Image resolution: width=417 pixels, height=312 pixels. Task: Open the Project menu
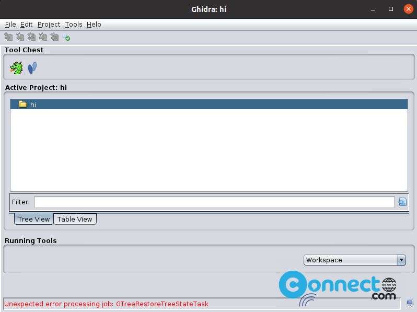pyautogui.click(x=49, y=25)
